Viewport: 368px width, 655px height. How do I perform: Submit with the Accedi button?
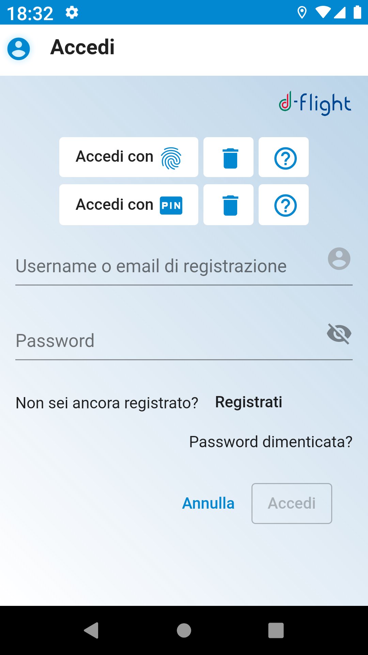pyautogui.click(x=292, y=503)
